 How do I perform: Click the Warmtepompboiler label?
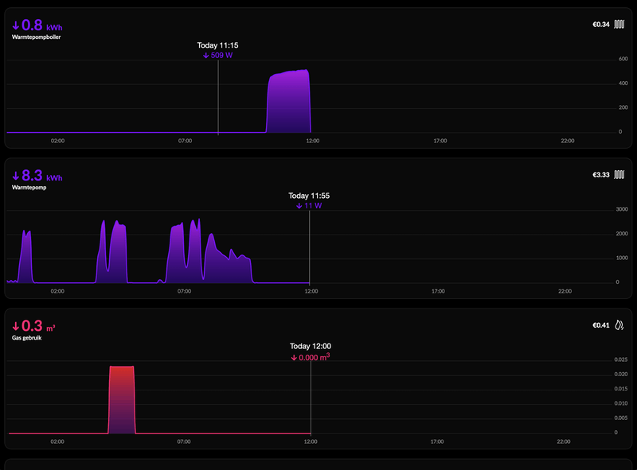click(x=36, y=37)
